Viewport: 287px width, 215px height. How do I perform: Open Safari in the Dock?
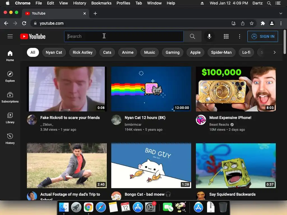click(101, 207)
